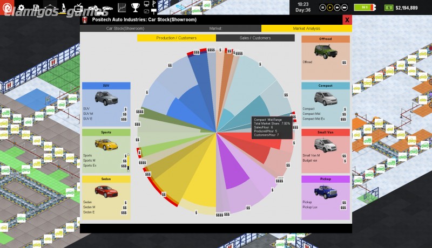Open the achievements trophy icon

pyautogui.click(x=136, y=8)
